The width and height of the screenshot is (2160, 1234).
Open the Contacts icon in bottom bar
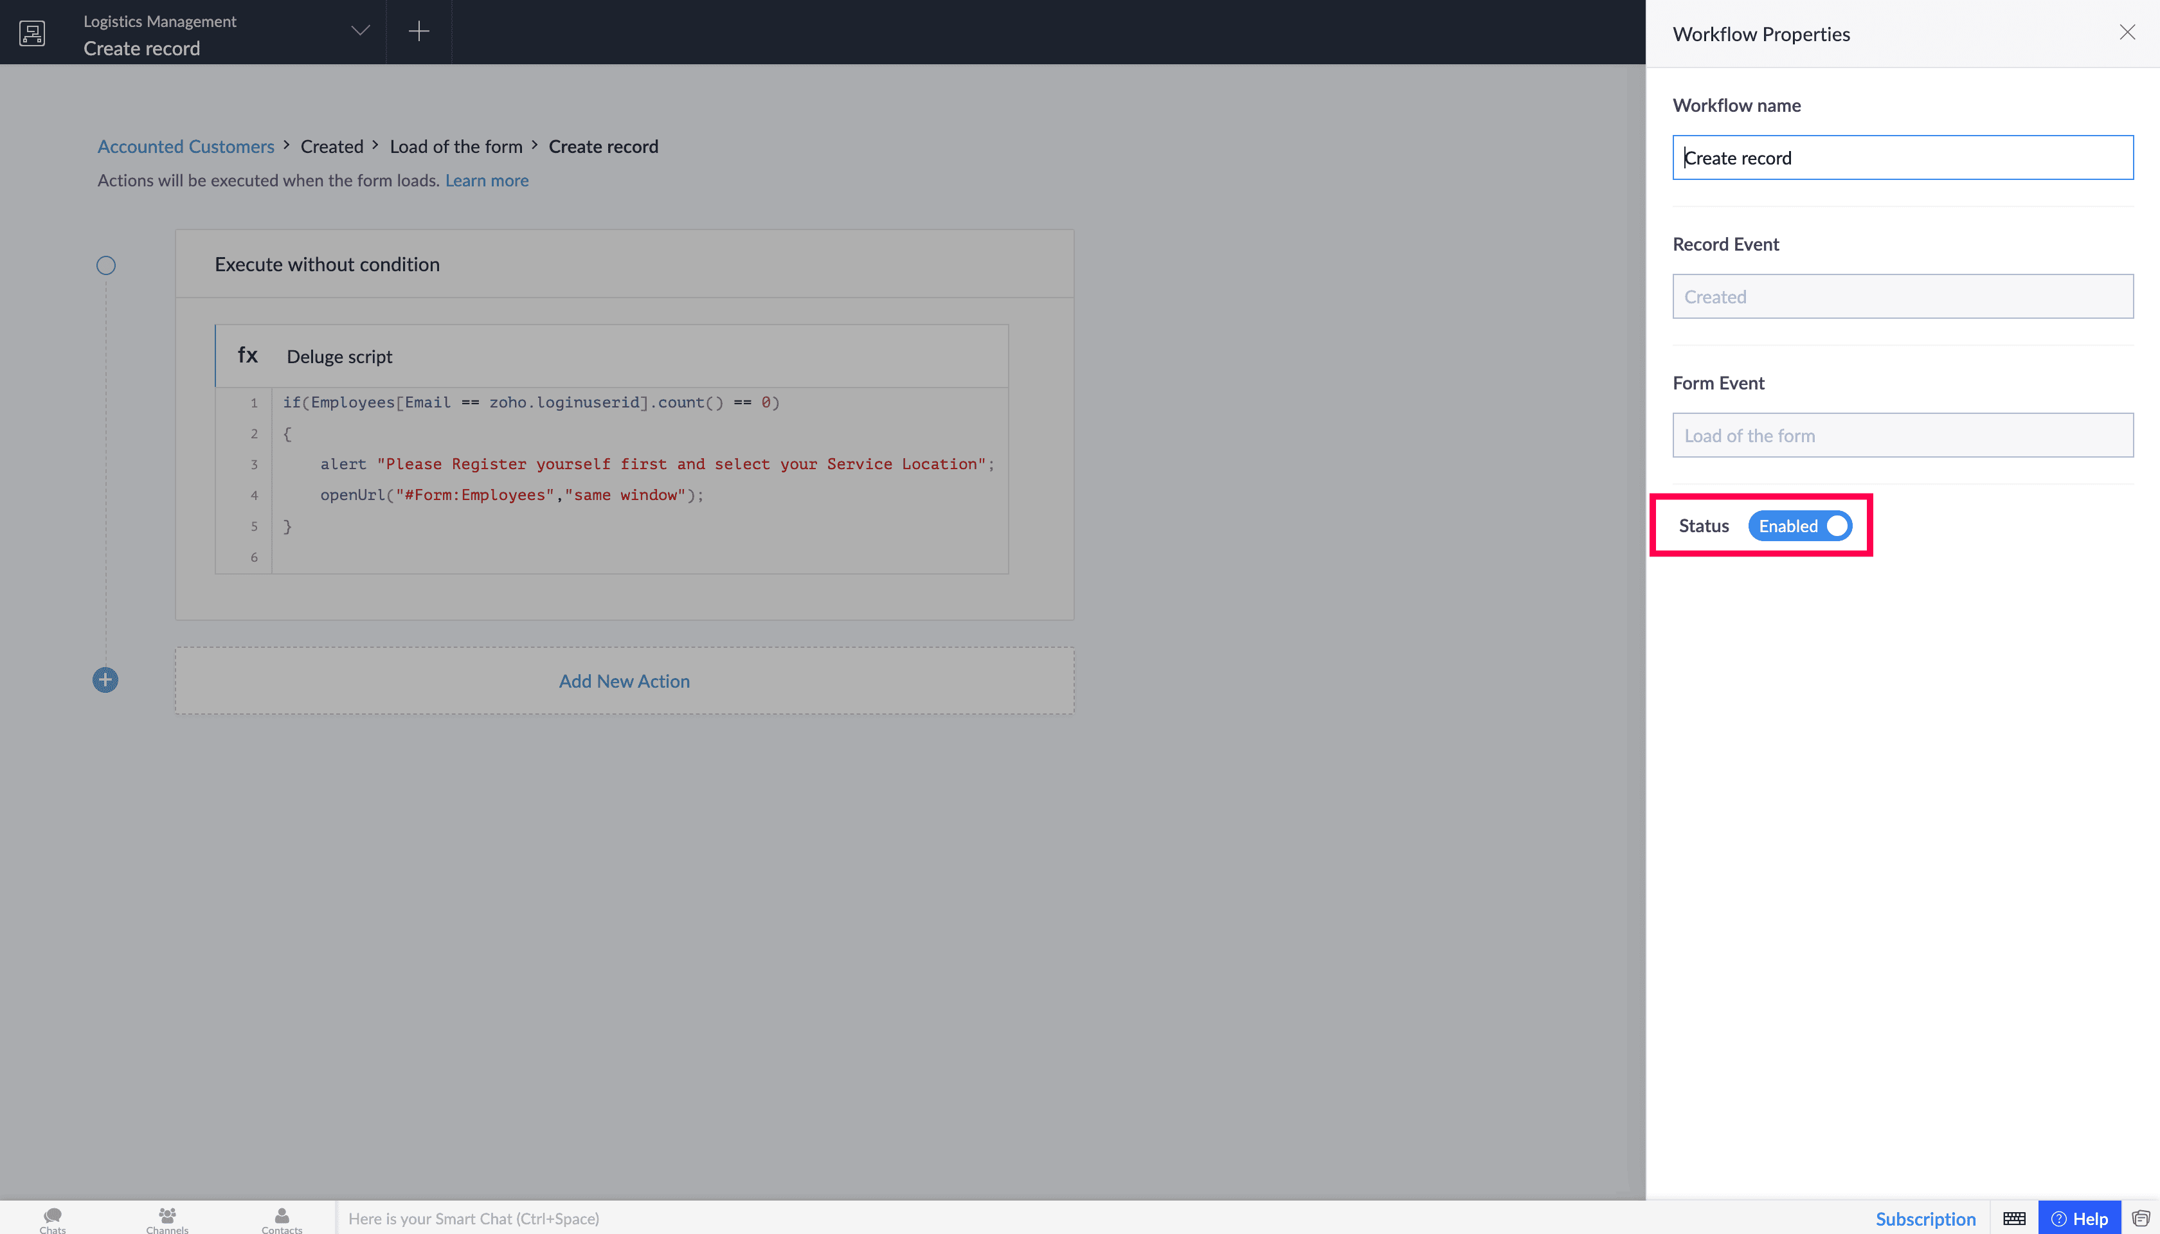[282, 1220]
